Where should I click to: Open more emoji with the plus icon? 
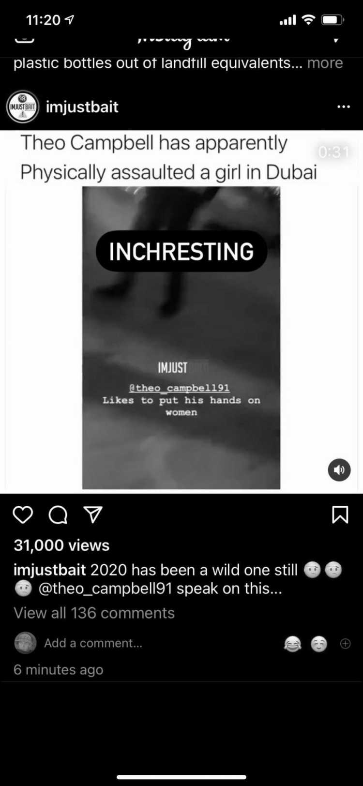pos(345,644)
